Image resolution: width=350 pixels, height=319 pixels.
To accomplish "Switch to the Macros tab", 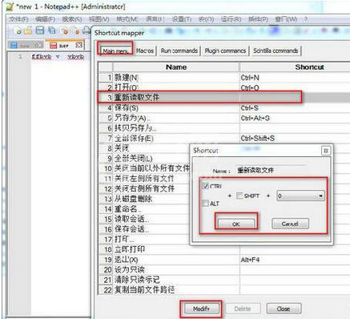I will pos(145,50).
